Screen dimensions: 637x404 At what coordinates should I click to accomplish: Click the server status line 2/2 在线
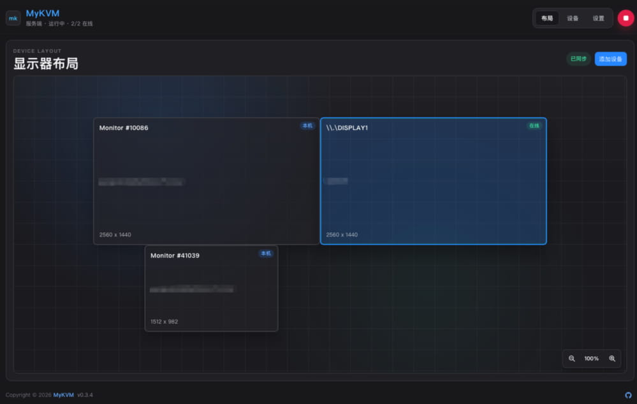pos(59,24)
